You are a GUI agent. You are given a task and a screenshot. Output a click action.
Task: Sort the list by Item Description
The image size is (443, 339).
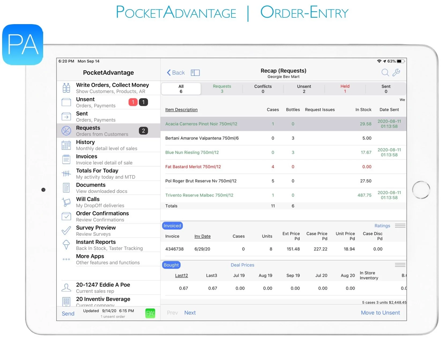coord(181,109)
